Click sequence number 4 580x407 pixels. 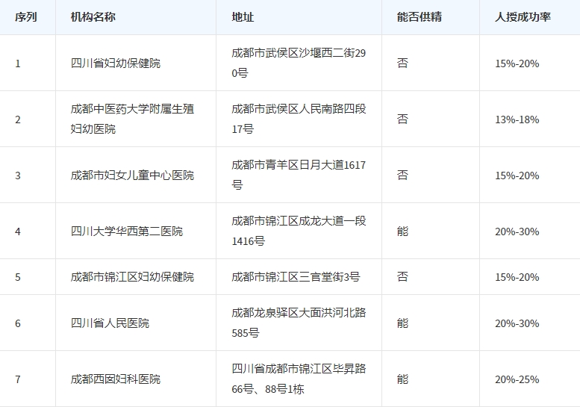(x=18, y=232)
